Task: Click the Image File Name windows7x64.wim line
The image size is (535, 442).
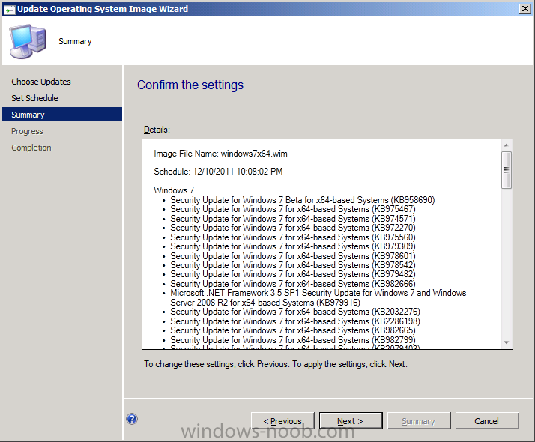Action: click(x=220, y=154)
